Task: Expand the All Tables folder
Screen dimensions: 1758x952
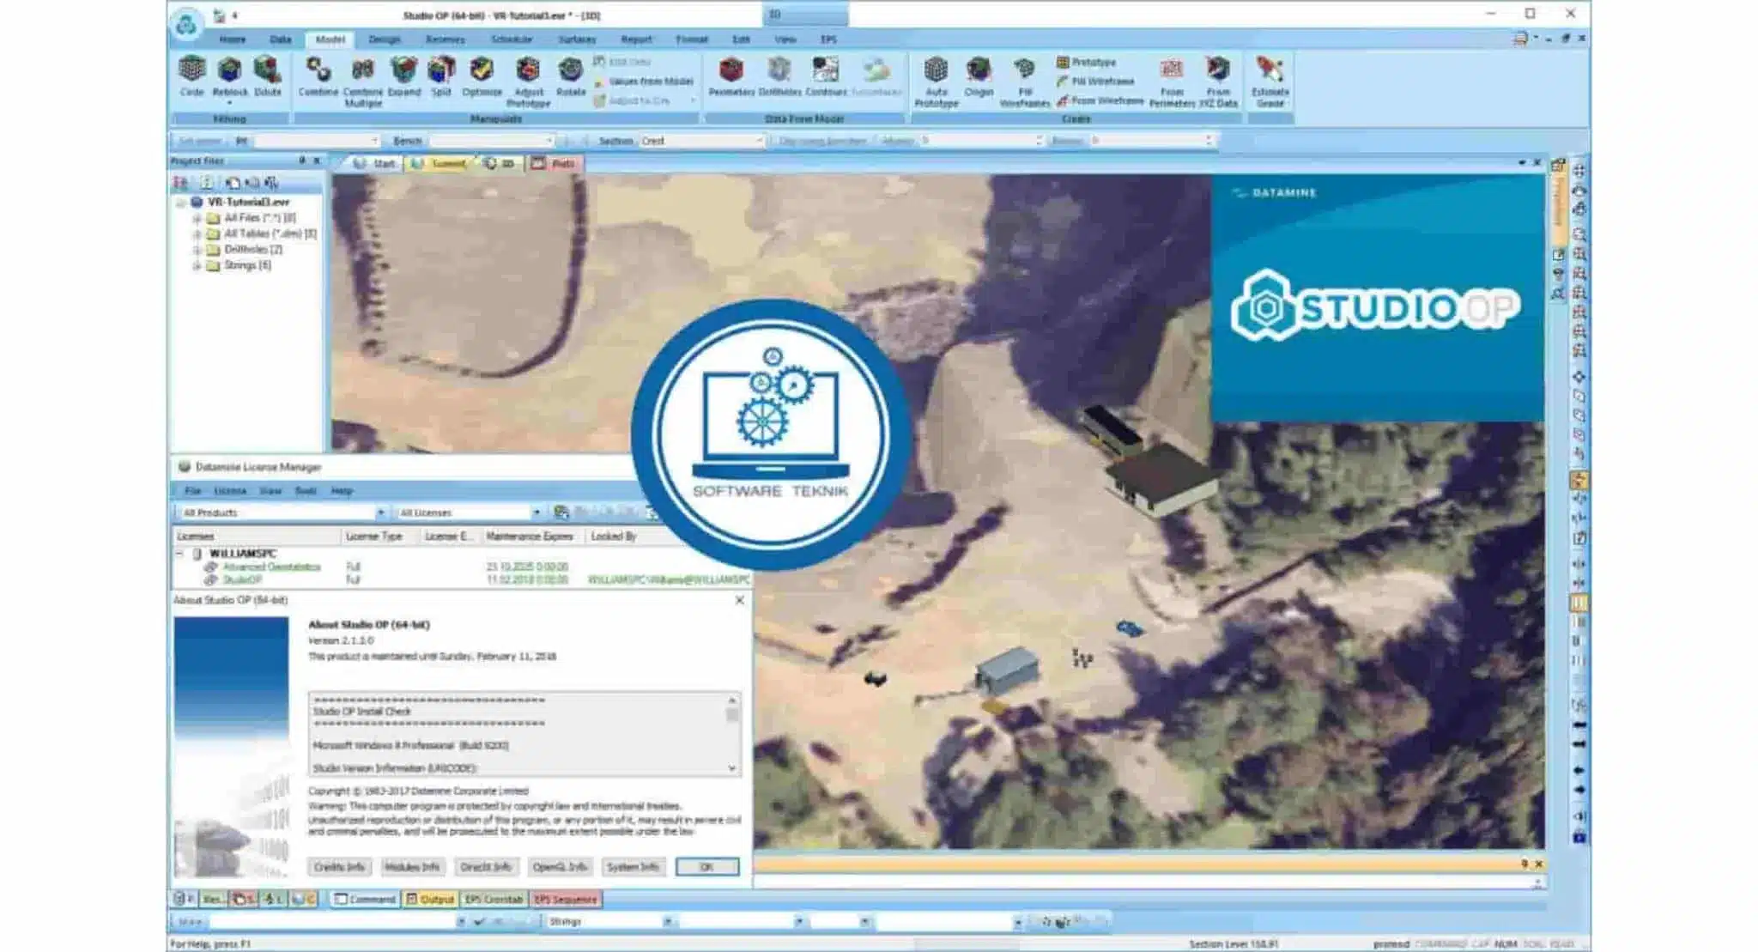Action: pyautogui.click(x=197, y=233)
